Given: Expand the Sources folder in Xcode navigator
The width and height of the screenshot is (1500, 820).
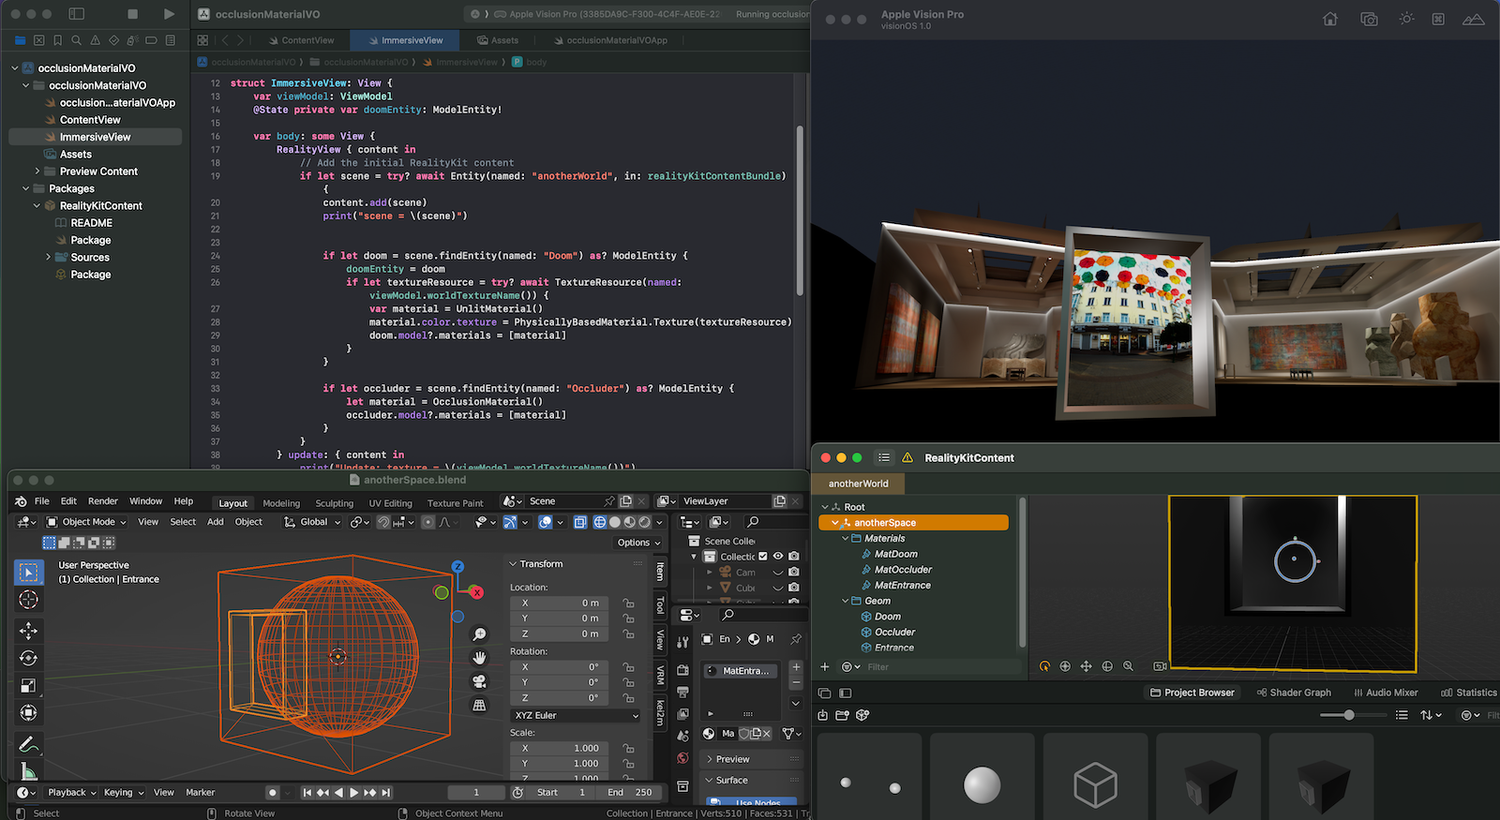Looking at the screenshot, I should (x=49, y=257).
